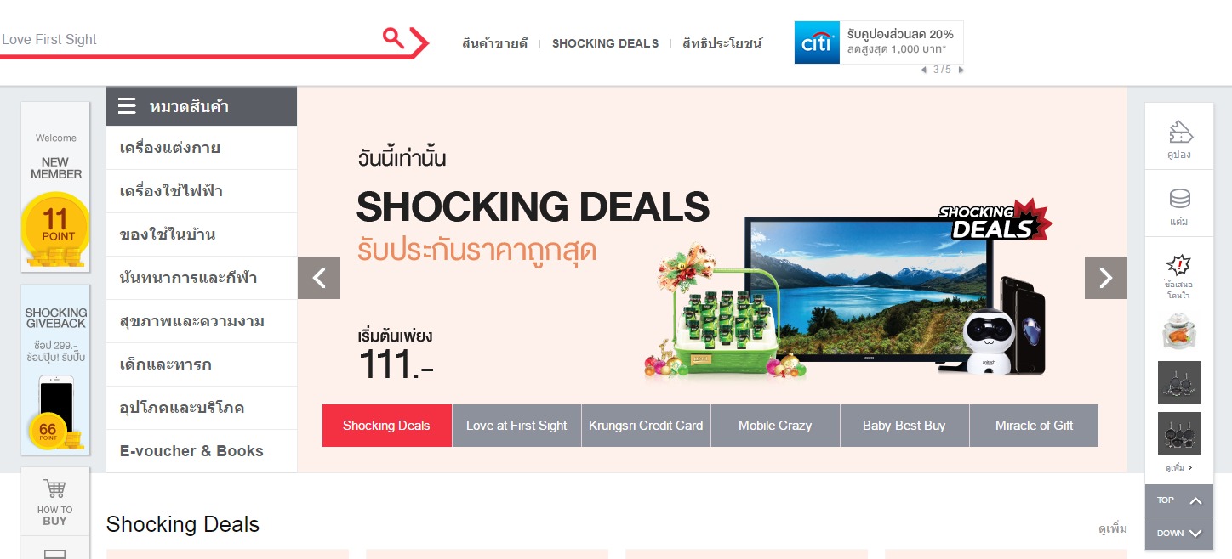Click the hamburger menu icon beside หมวดสินค้า

point(127,106)
